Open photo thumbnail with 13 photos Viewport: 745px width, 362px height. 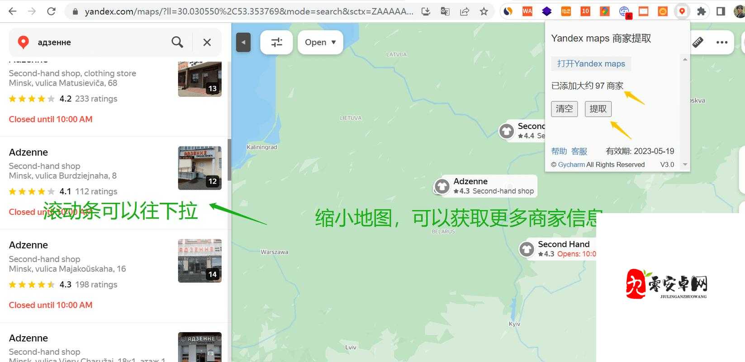click(x=200, y=79)
